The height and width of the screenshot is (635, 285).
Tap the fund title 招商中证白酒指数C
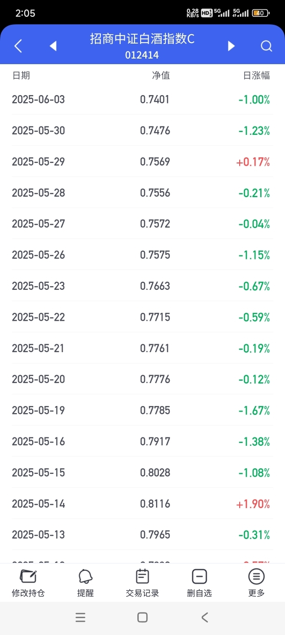point(142,39)
